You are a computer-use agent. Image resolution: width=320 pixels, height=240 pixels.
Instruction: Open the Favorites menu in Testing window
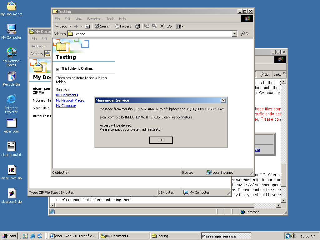[x=94, y=19]
